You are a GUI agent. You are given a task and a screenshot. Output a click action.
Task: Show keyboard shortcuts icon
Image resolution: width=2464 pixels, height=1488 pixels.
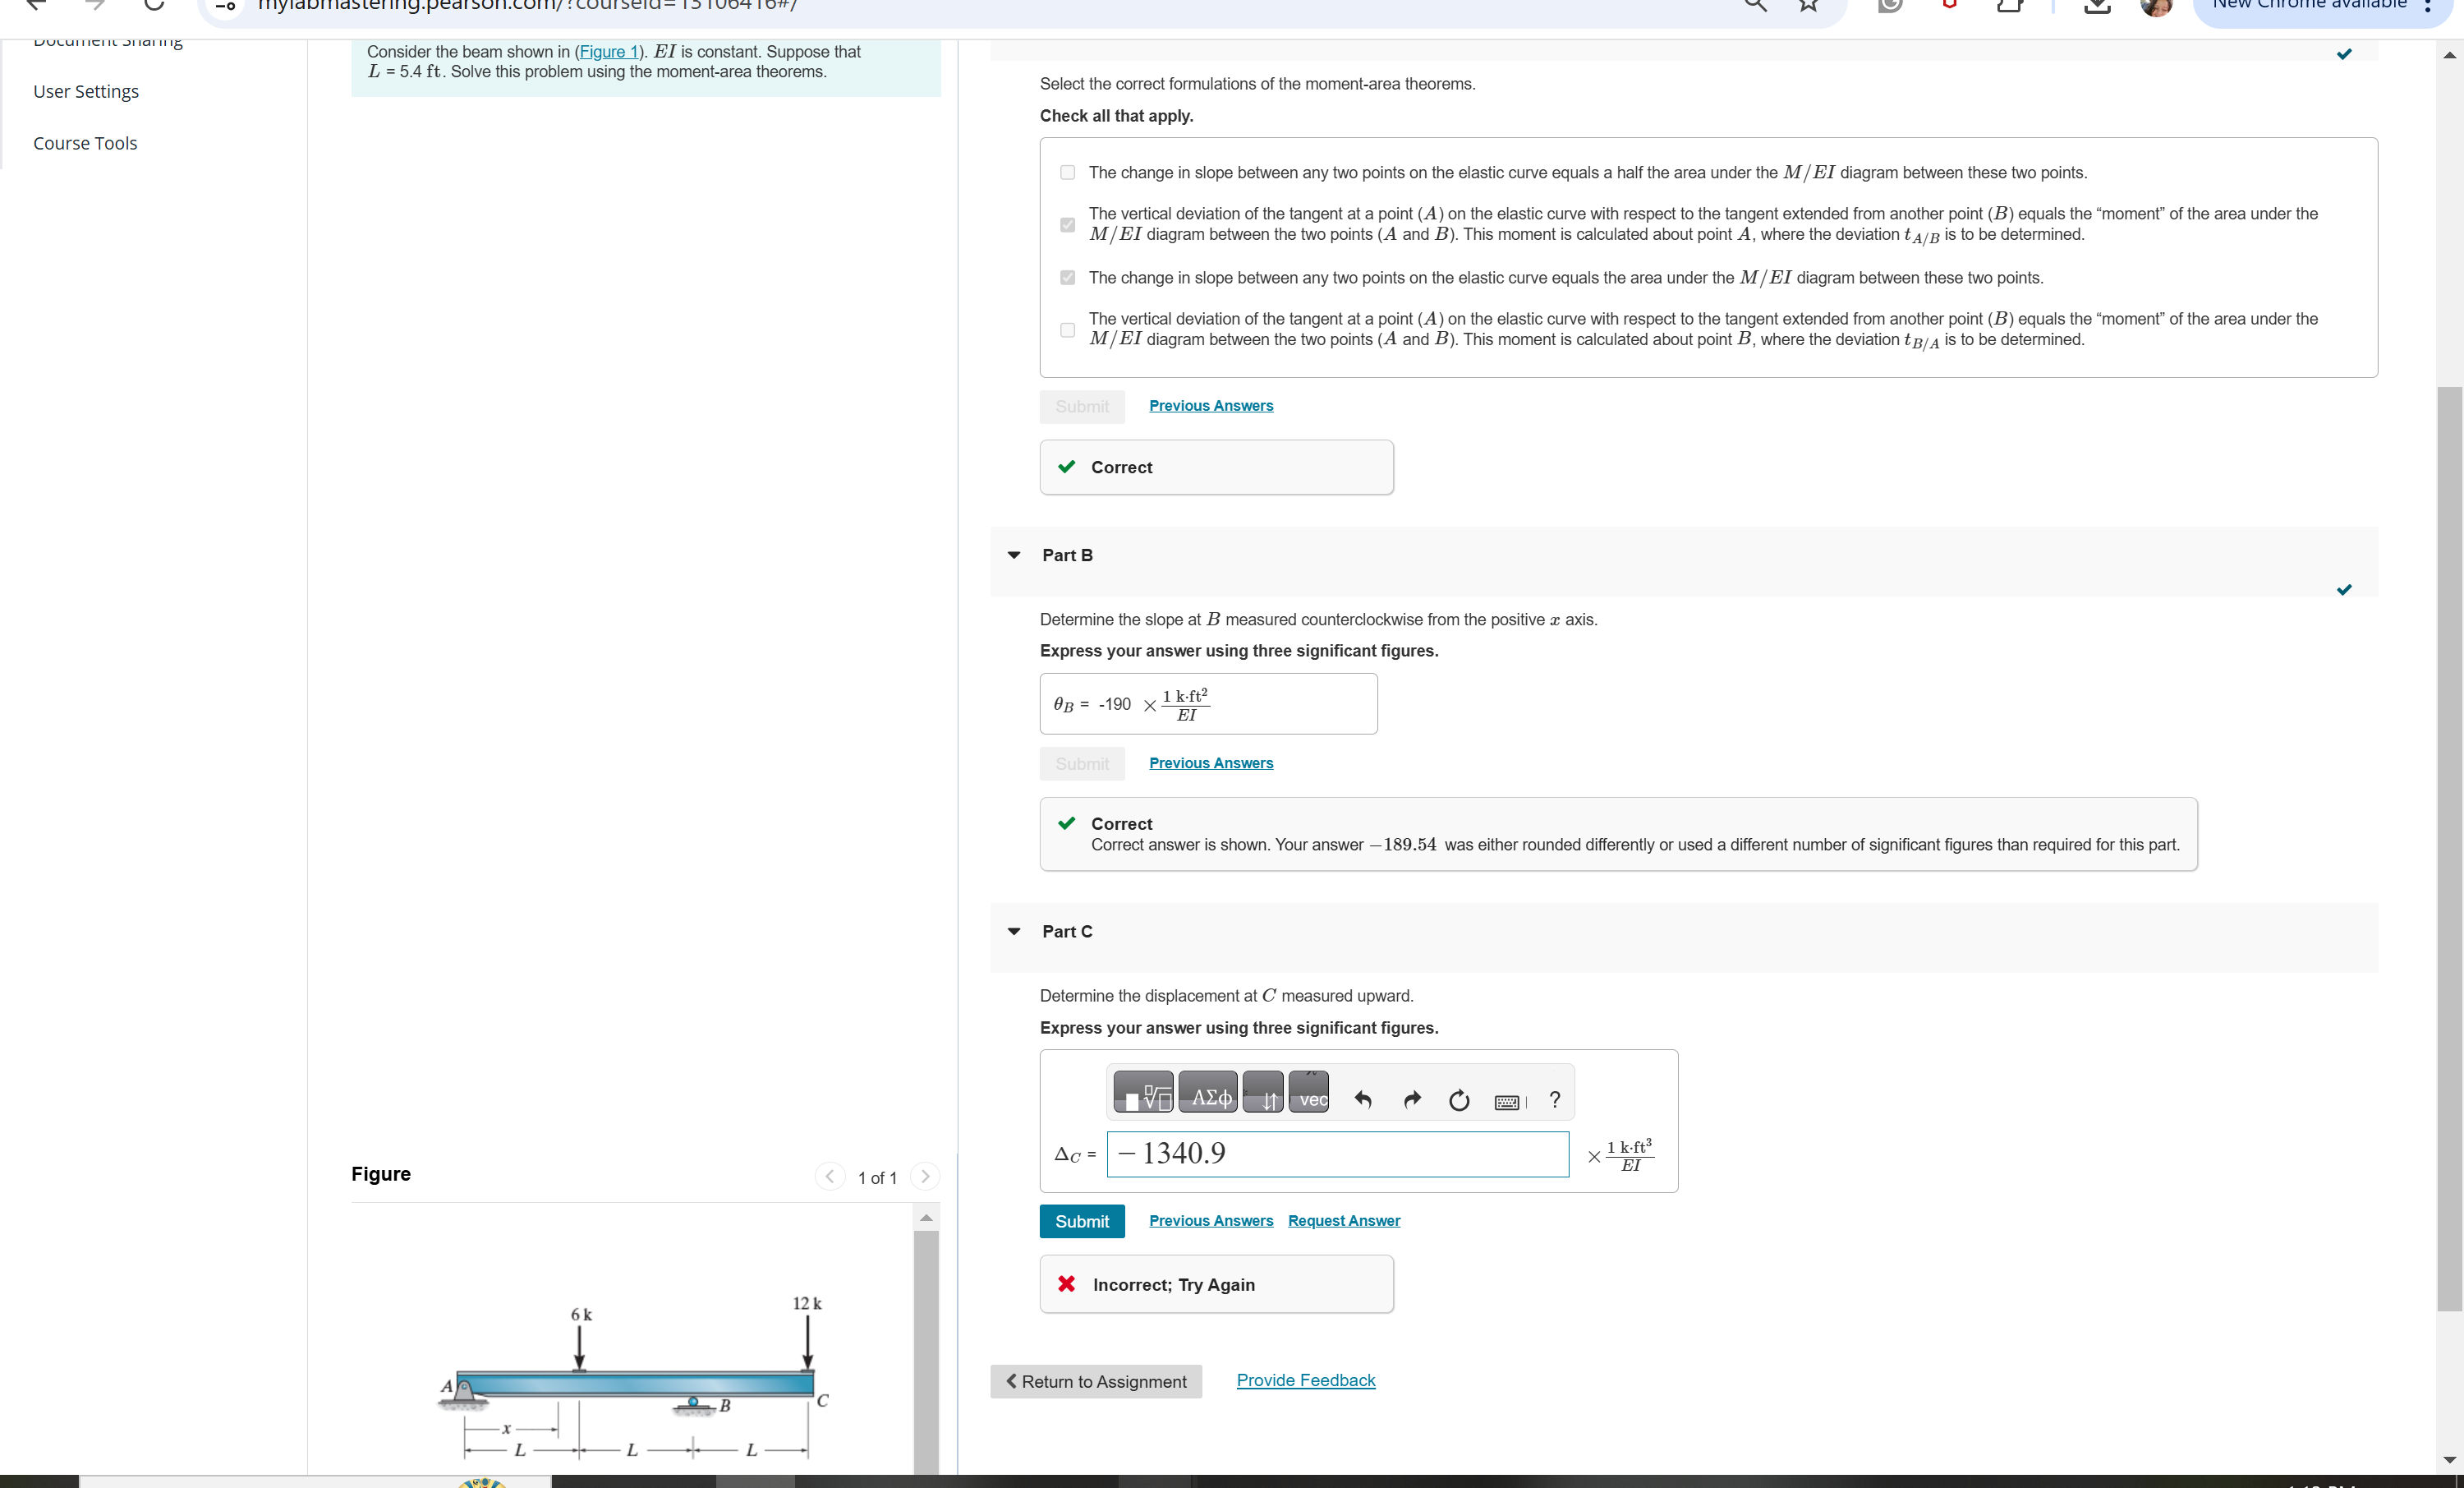click(x=1507, y=1101)
